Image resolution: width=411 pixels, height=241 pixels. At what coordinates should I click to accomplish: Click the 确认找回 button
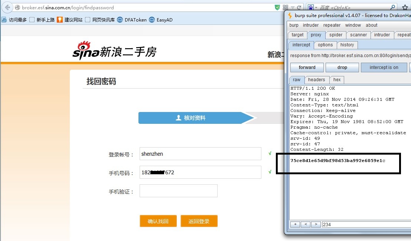(158, 221)
